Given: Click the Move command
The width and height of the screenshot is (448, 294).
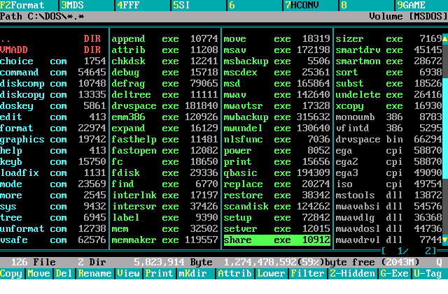Looking at the screenshot, I should point(38,274).
